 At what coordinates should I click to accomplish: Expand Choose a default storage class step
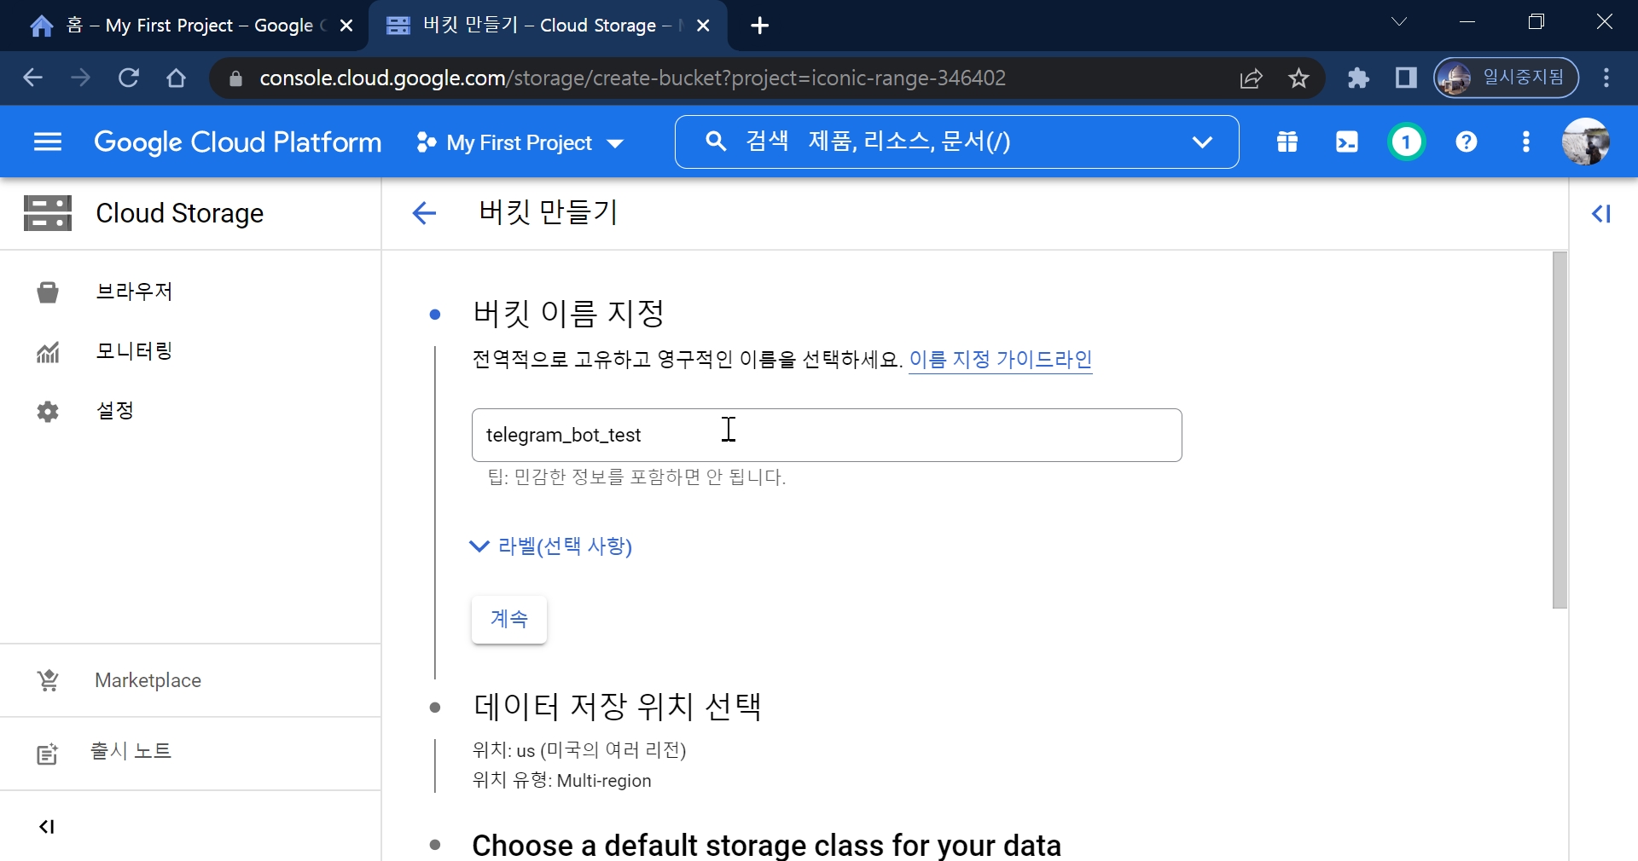pyautogui.click(x=766, y=845)
